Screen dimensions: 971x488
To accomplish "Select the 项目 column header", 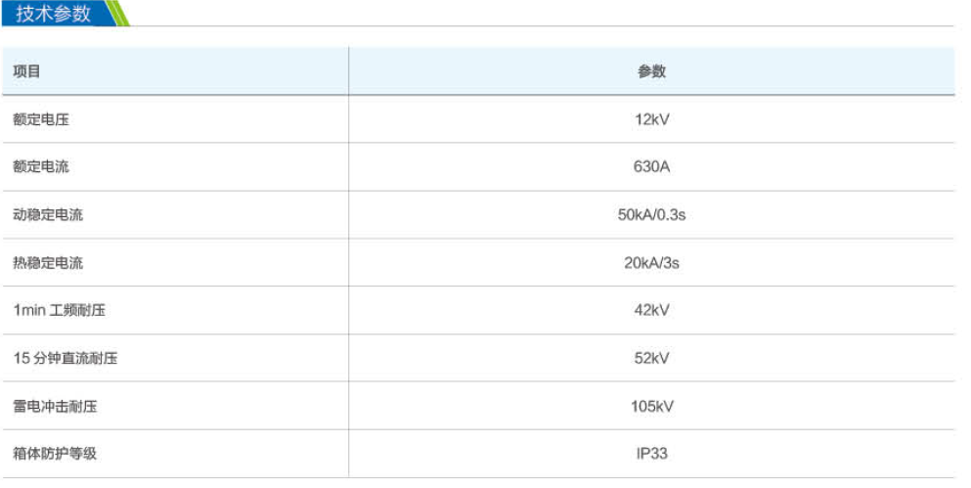I will pyautogui.click(x=26, y=71).
